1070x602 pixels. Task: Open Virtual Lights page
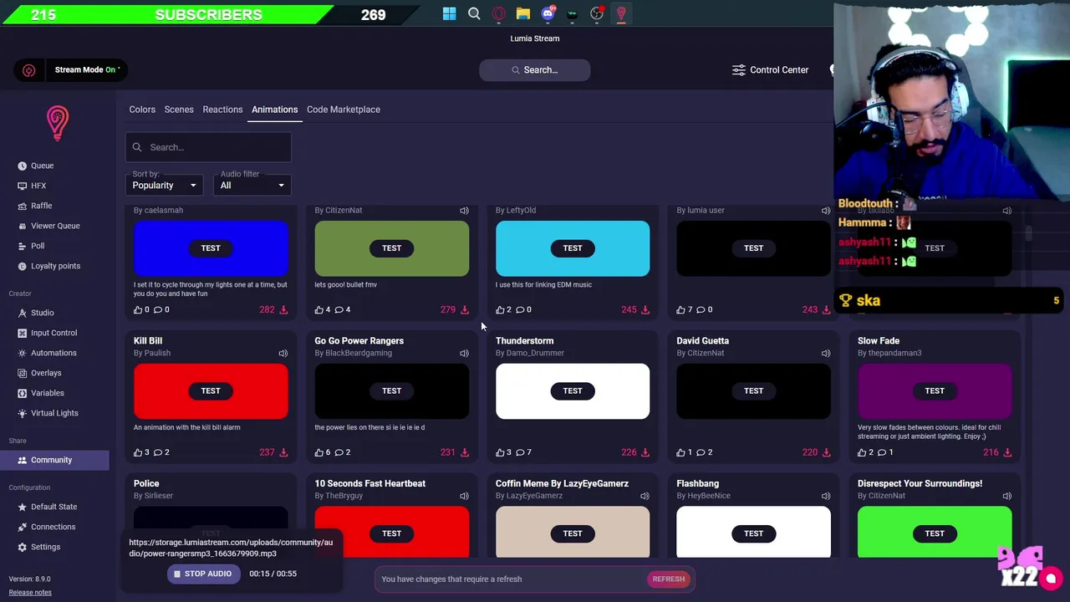(54, 413)
